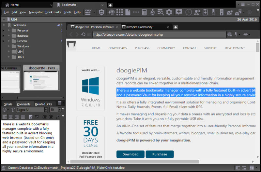
Task: Open the DOWNLOADS link in site navigation
Action: click(x=118, y=48)
